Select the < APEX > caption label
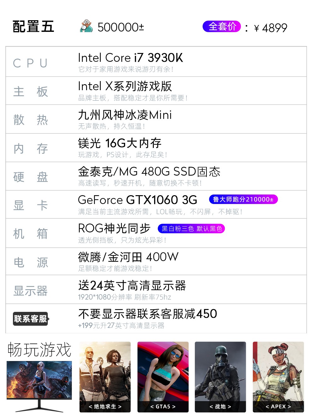 click(278, 407)
